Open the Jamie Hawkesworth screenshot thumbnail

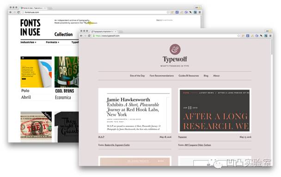tap(135, 111)
